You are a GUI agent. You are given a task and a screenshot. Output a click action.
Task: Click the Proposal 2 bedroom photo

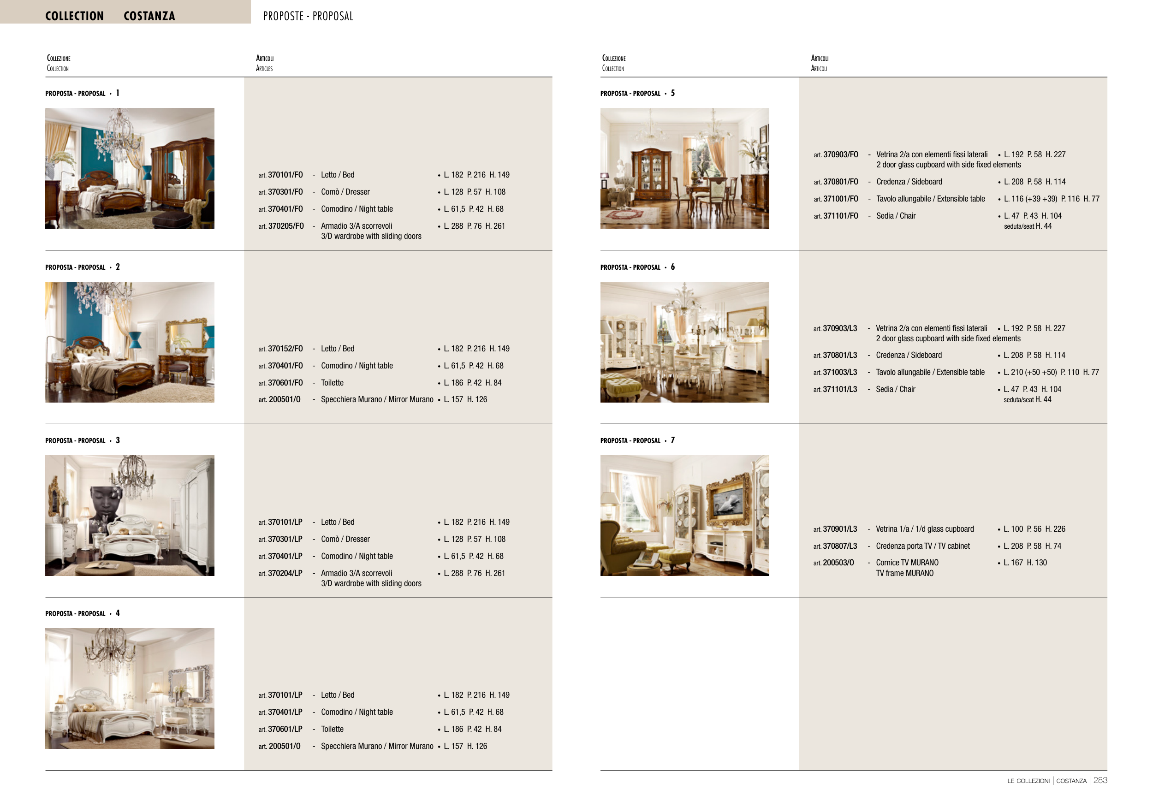coord(130,342)
